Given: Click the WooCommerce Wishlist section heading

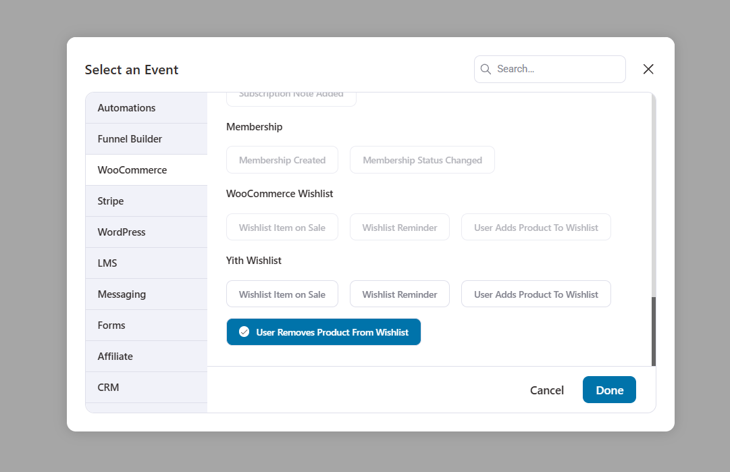Looking at the screenshot, I should coord(280,194).
